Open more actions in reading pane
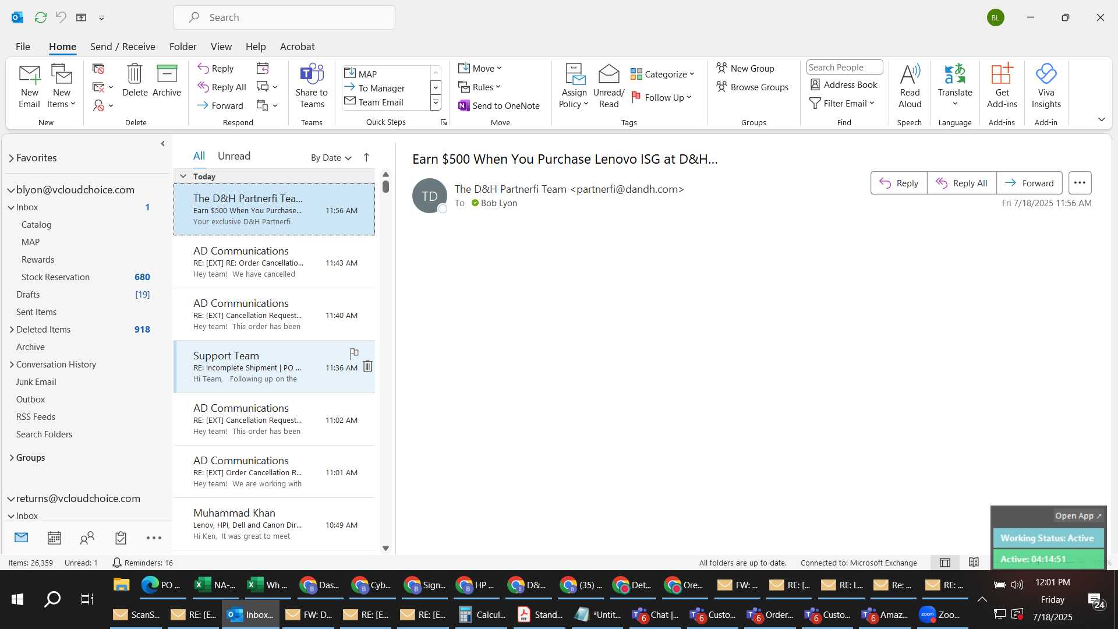The width and height of the screenshot is (1118, 629). coord(1080,183)
